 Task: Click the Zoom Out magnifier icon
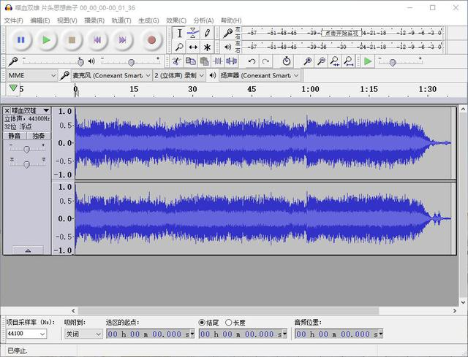(x=321, y=61)
